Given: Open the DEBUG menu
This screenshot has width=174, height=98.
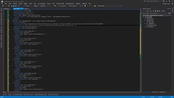Looking at the screenshot, I should [x=25, y=4].
